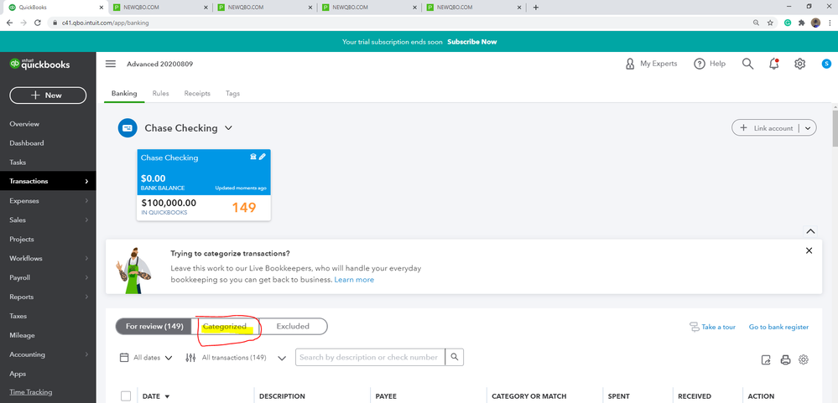This screenshot has height=403, width=838.
Task: Open Dashboard in sidebar
Action: click(x=27, y=143)
